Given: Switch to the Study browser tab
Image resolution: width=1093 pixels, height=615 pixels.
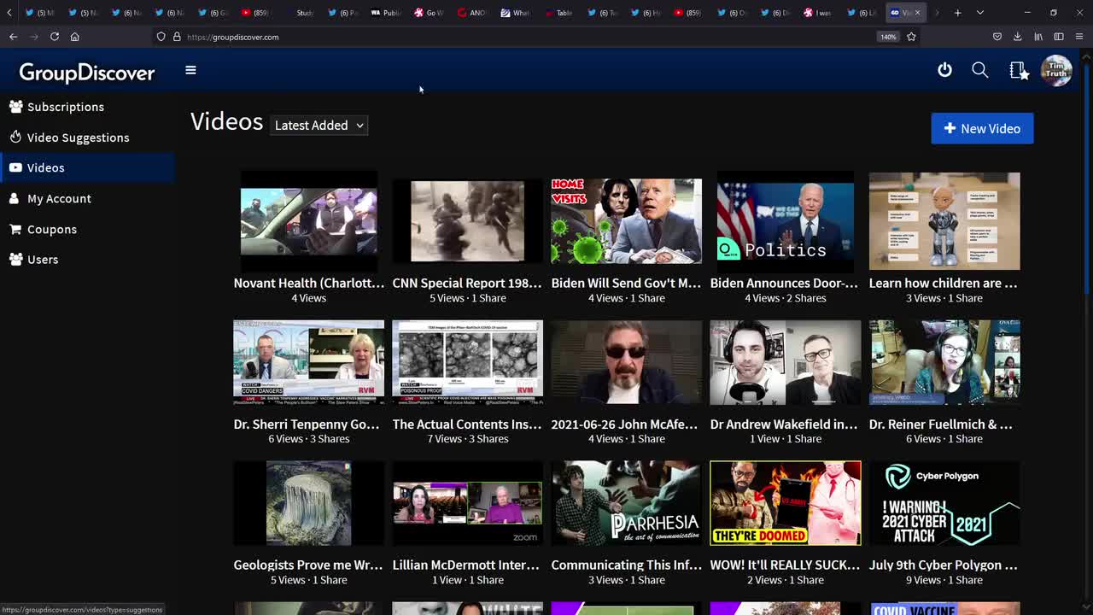Looking at the screenshot, I should point(305,13).
